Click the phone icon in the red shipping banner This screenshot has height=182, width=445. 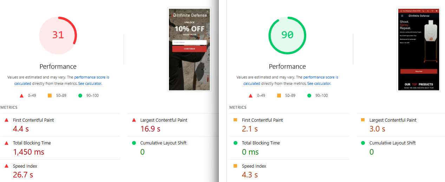[423, 11]
